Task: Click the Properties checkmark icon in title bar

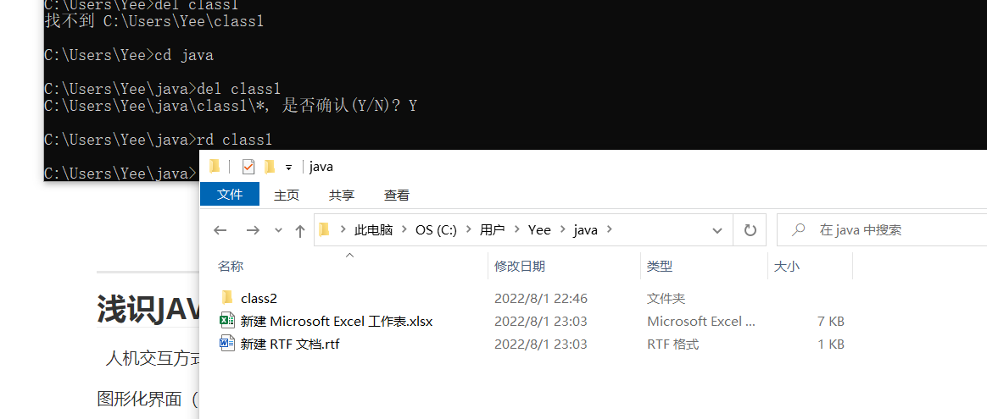Action: (248, 166)
